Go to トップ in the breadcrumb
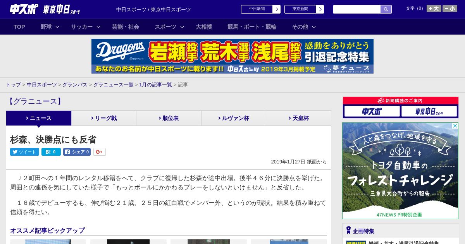 coord(13,84)
